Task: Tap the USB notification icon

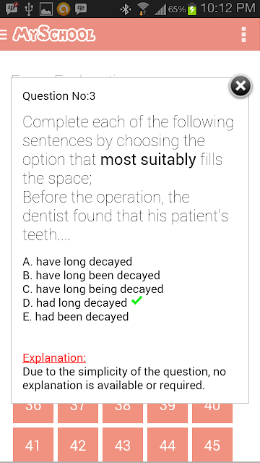Action: click(x=29, y=9)
